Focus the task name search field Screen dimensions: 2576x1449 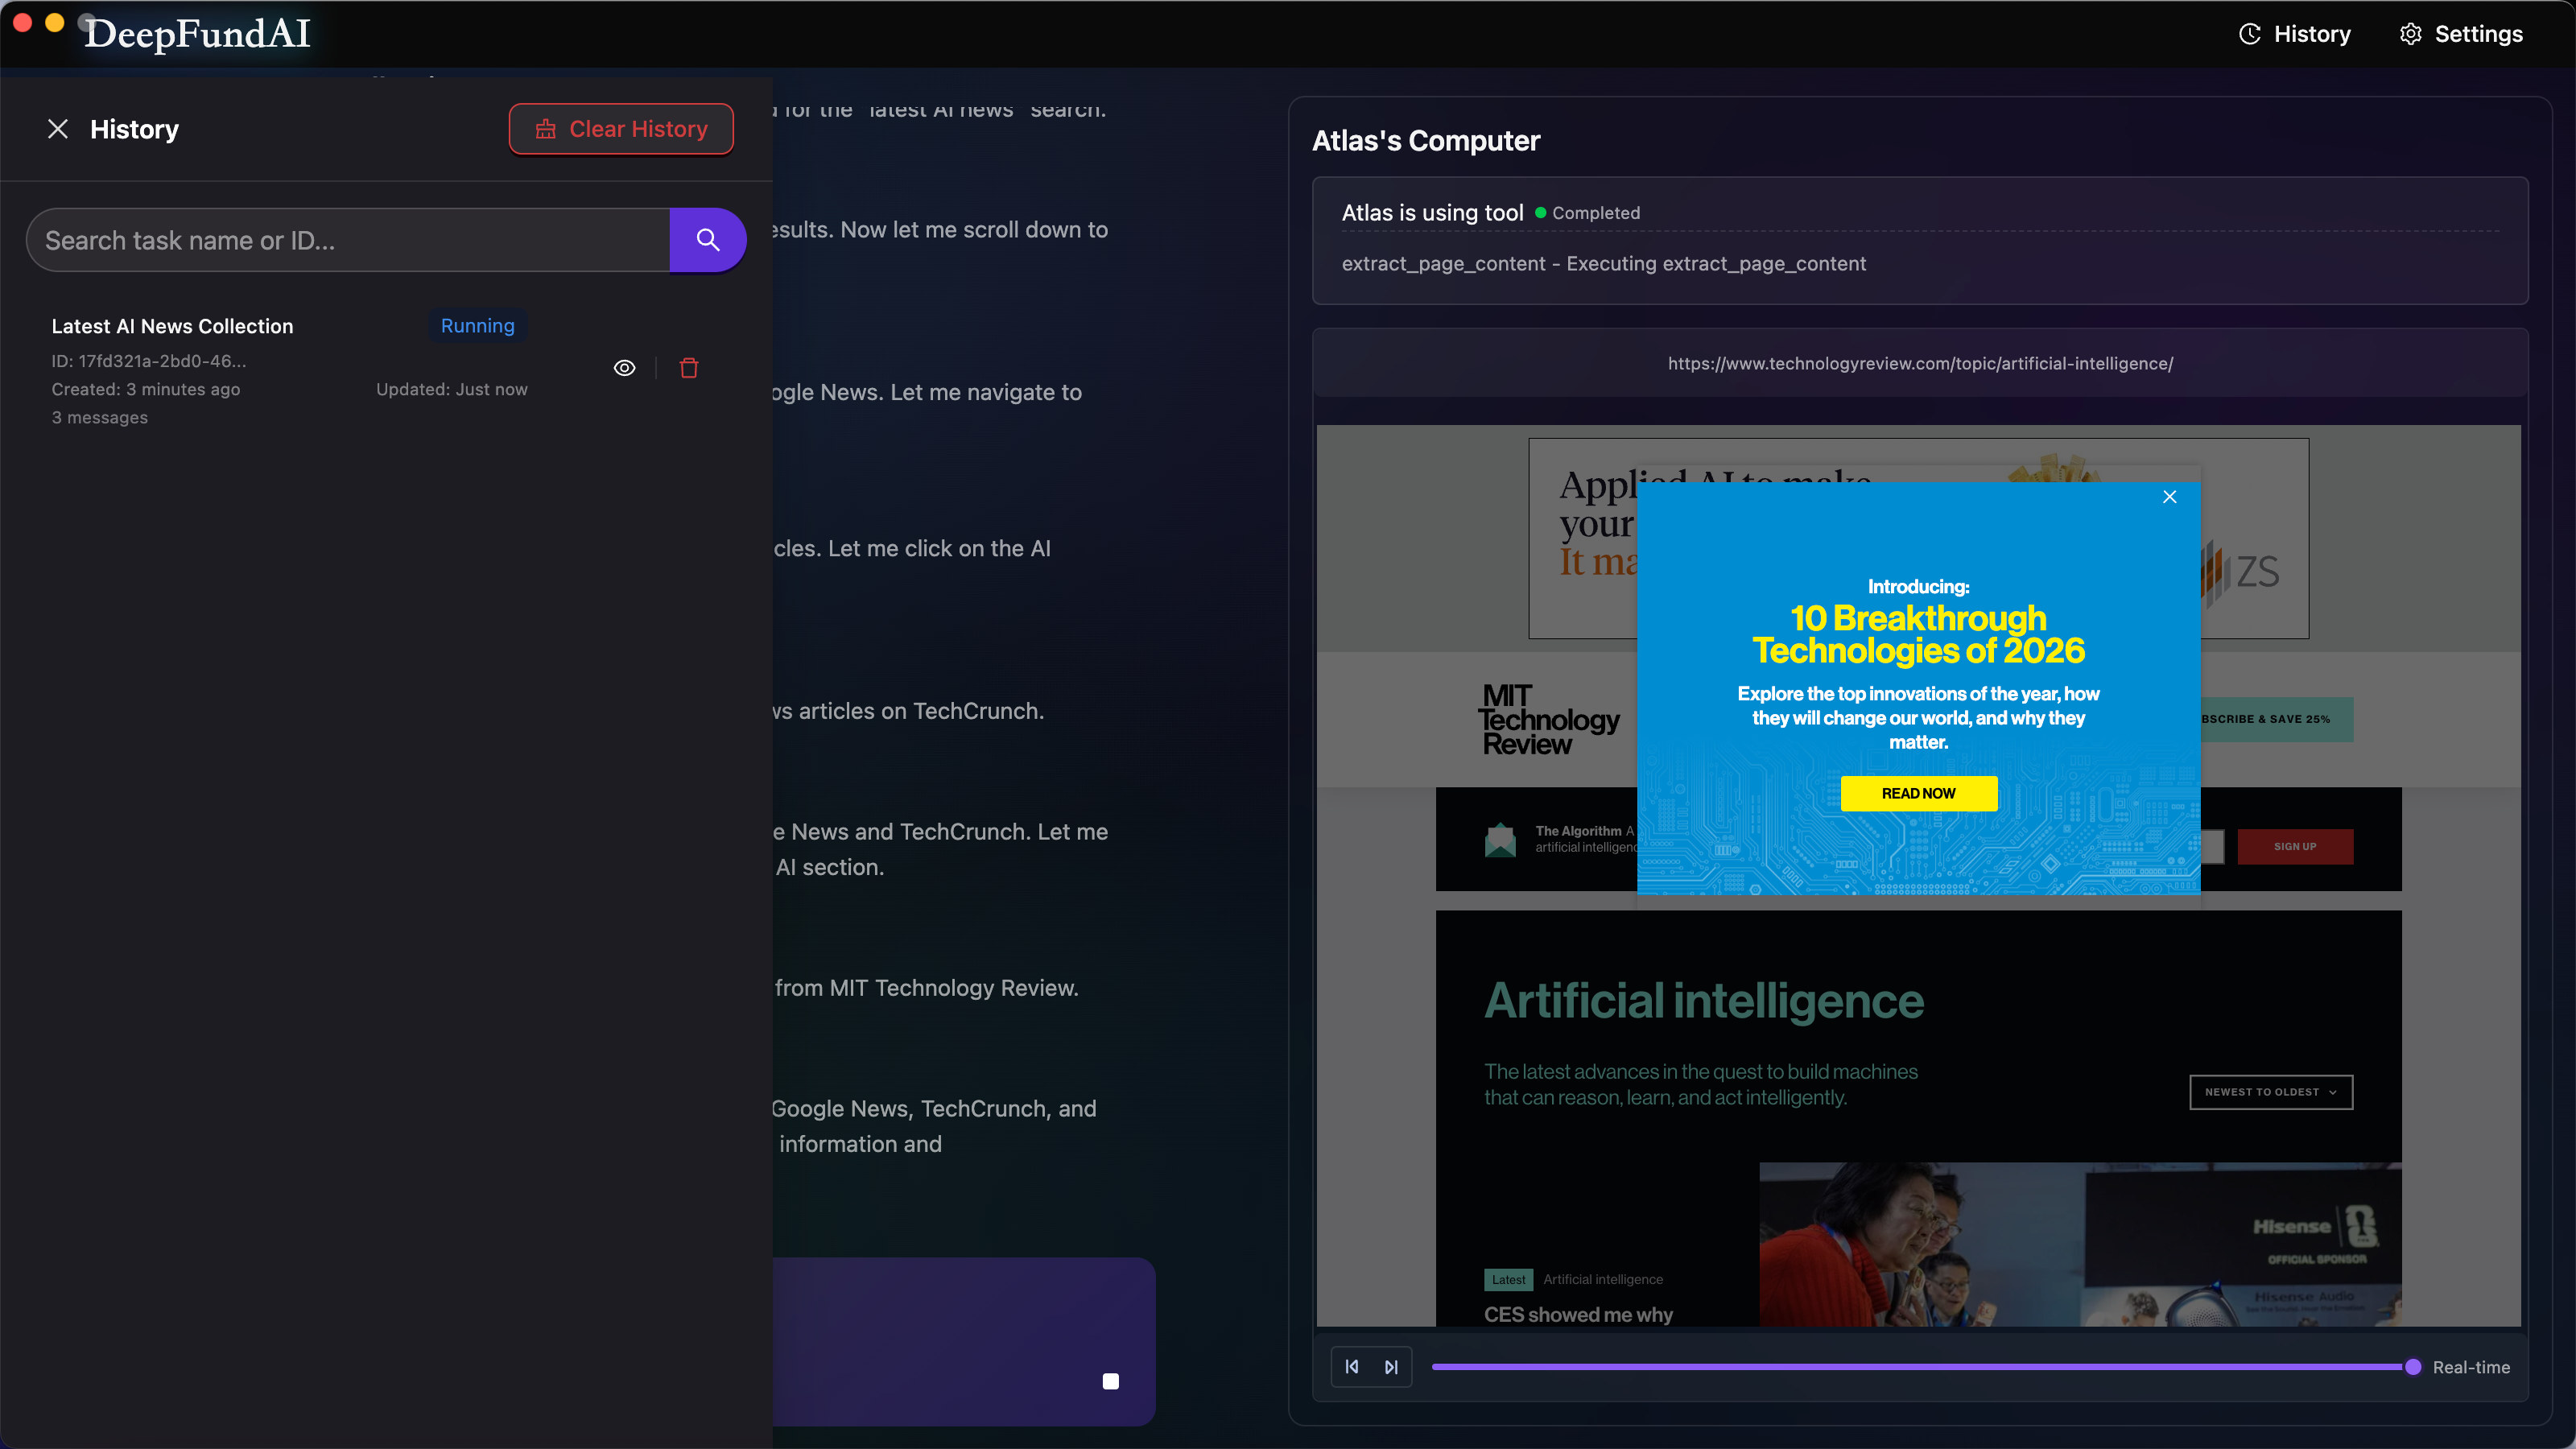click(348, 240)
